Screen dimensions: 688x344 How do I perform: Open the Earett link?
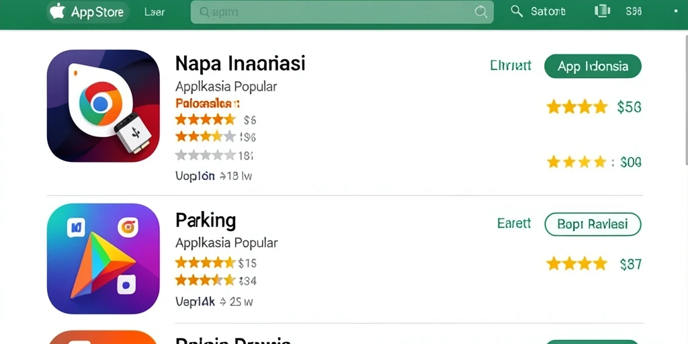514,223
